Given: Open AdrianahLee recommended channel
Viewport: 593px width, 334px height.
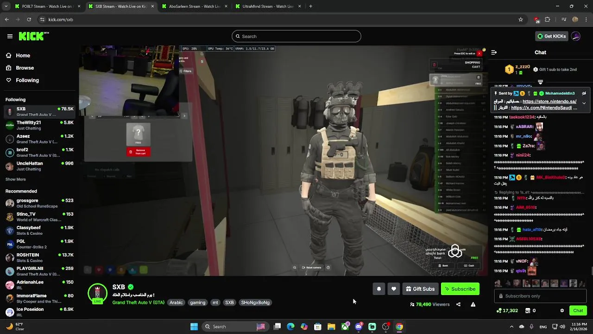Looking at the screenshot, I should tap(39, 285).
